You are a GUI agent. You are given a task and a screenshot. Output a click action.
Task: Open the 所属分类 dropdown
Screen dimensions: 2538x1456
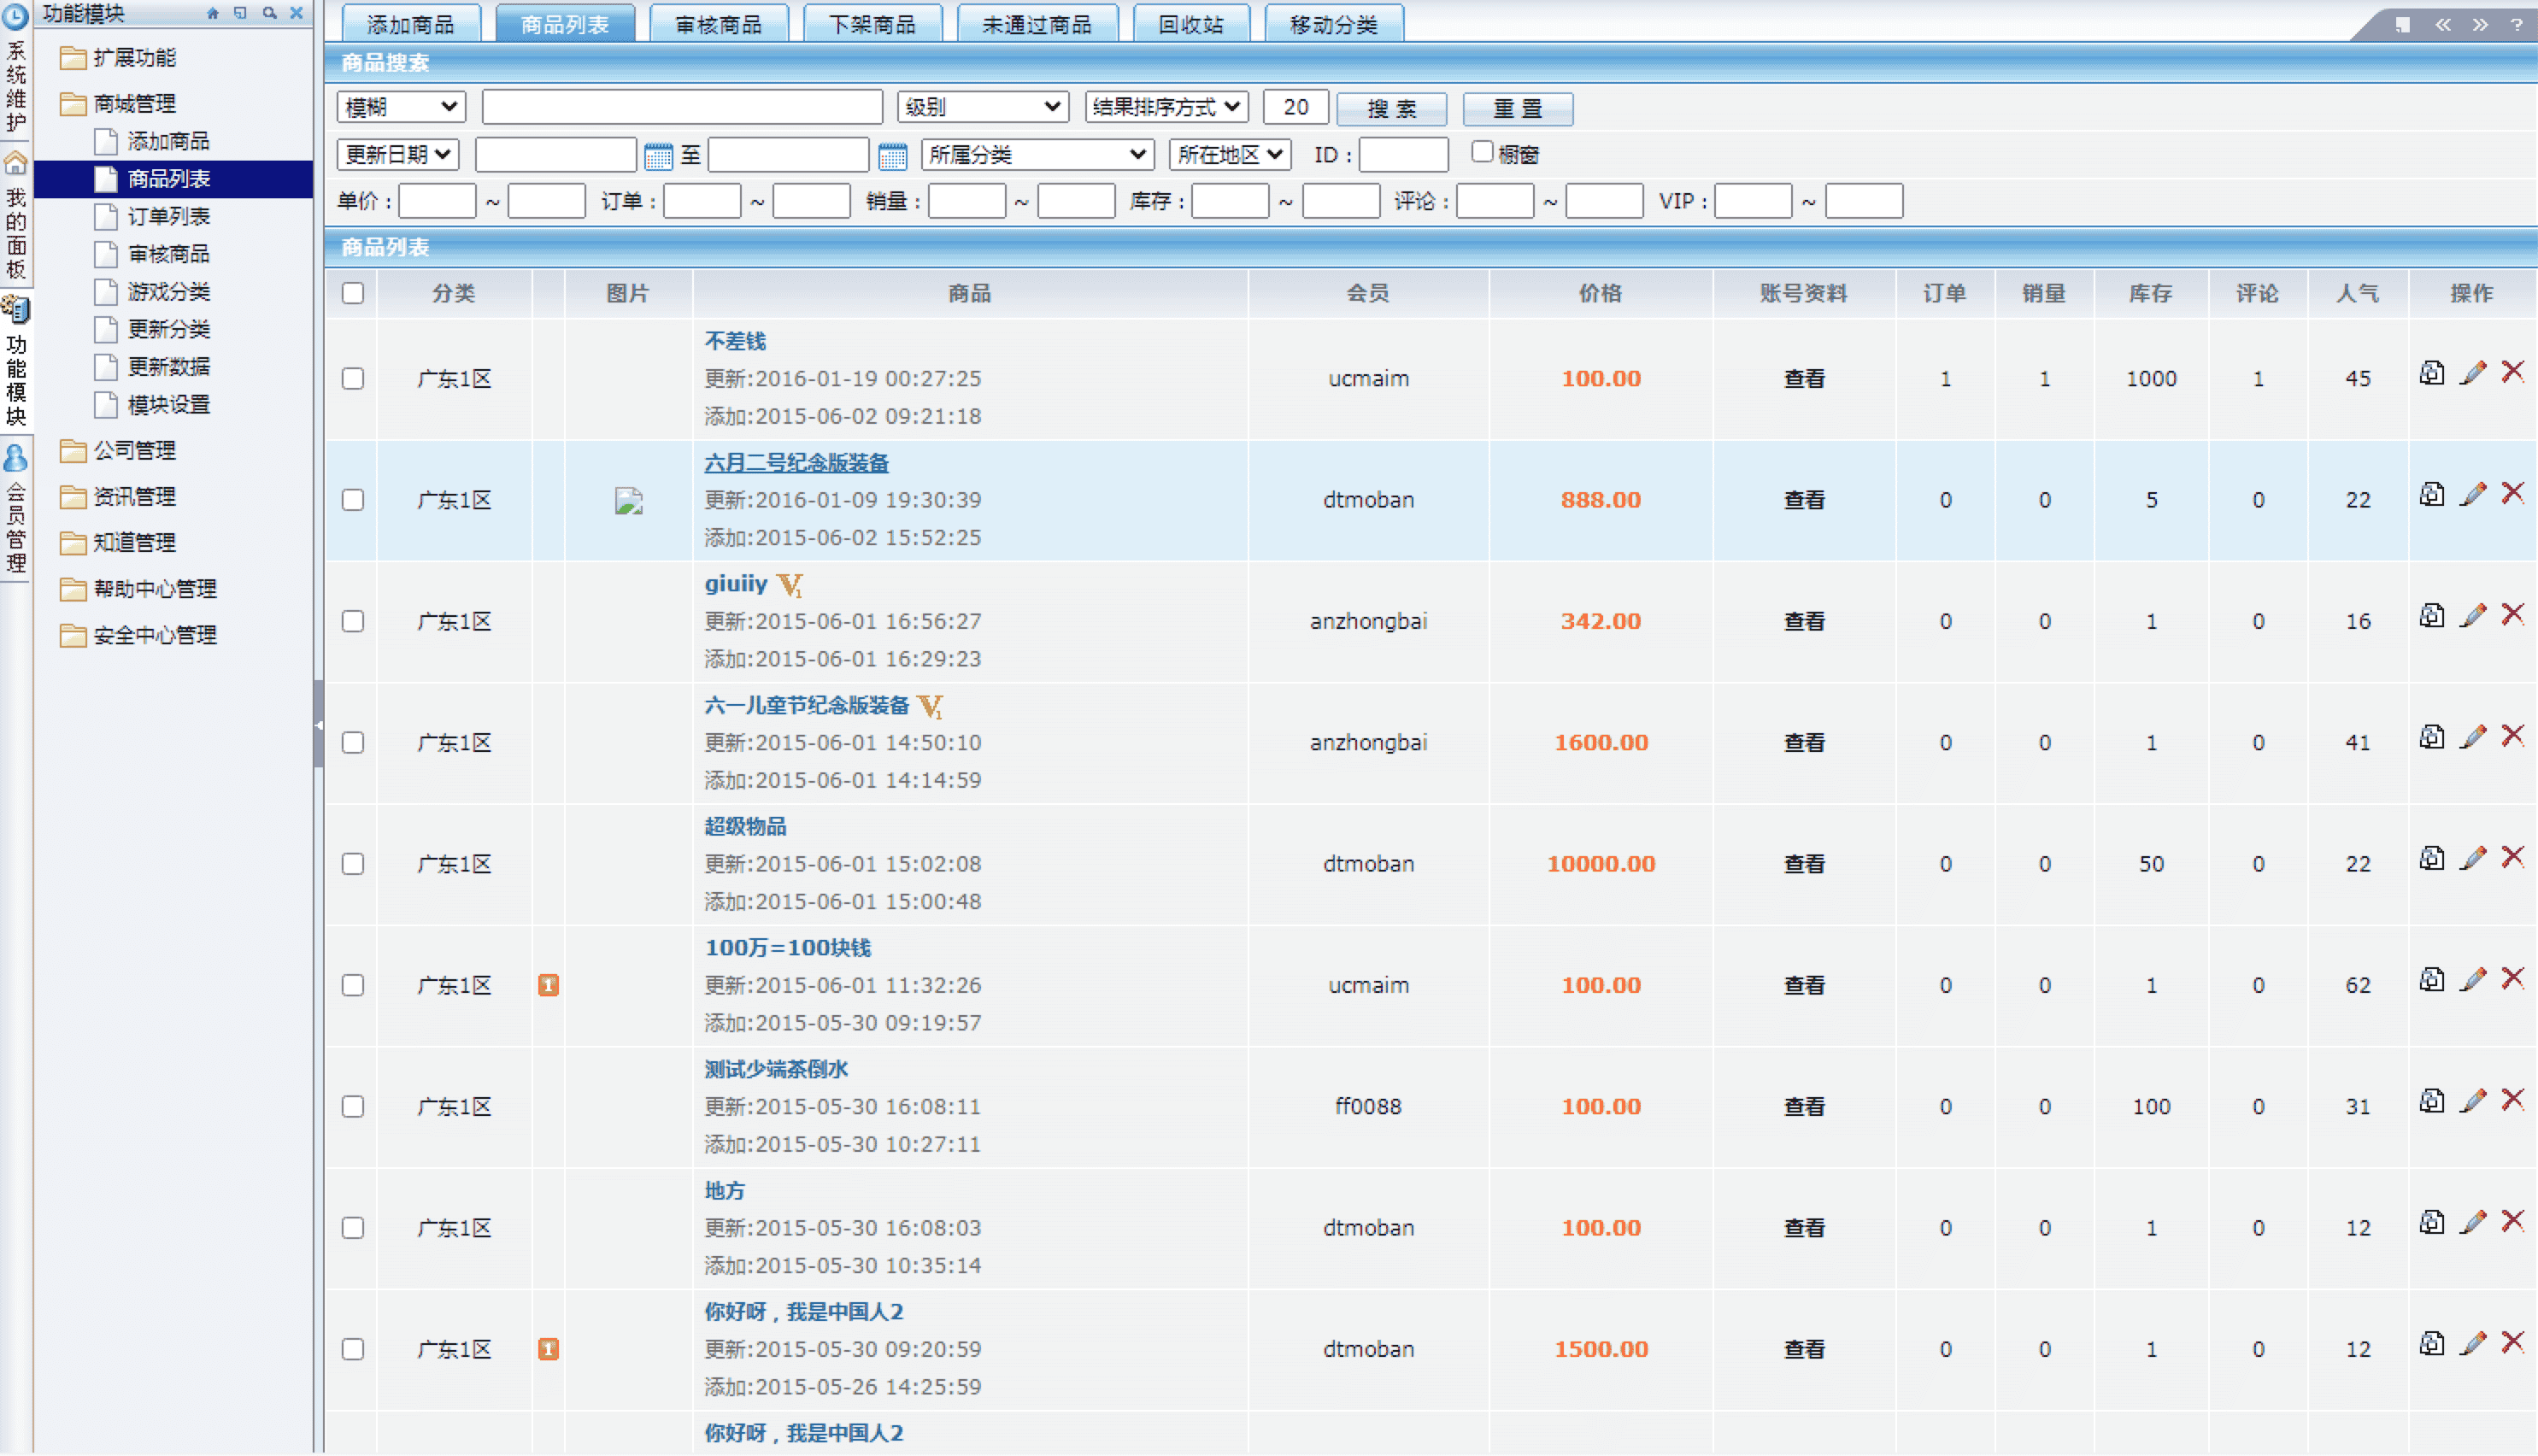coord(1037,155)
